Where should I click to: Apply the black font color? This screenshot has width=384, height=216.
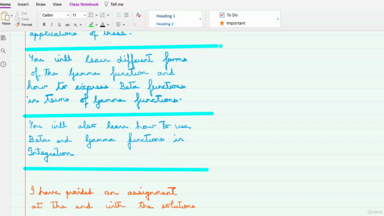tap(103, 25)
